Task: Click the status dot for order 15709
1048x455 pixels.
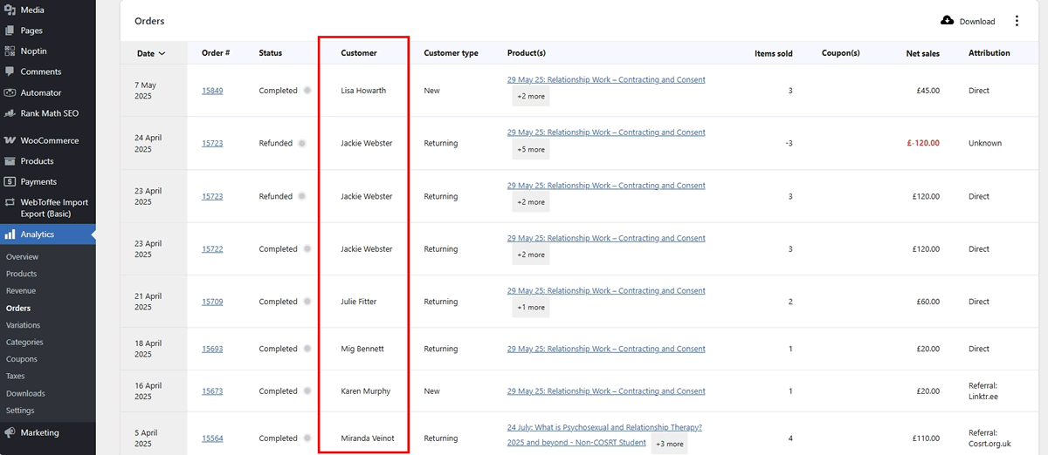Action: 307,302
